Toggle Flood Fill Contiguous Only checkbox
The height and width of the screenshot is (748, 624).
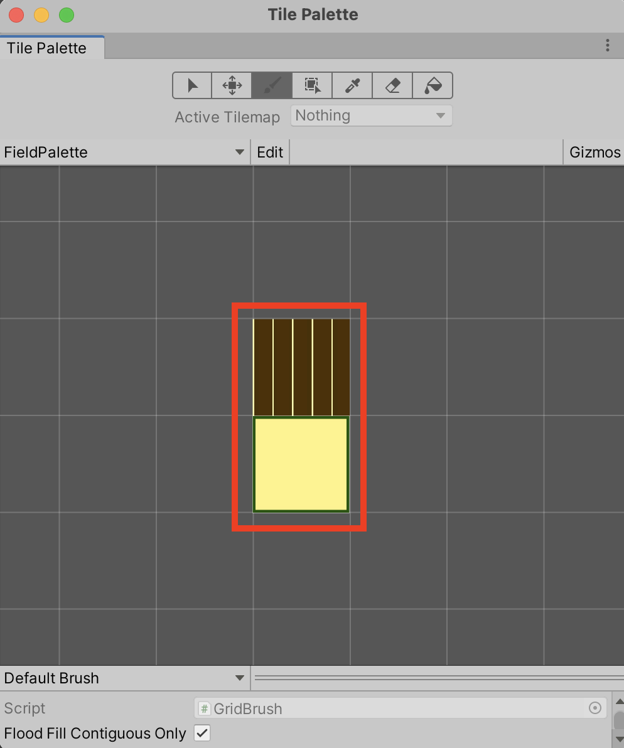point(202,733)
